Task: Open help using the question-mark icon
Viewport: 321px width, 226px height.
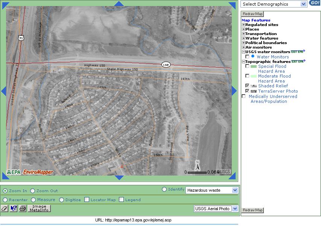Action: (x=14, y=208)
